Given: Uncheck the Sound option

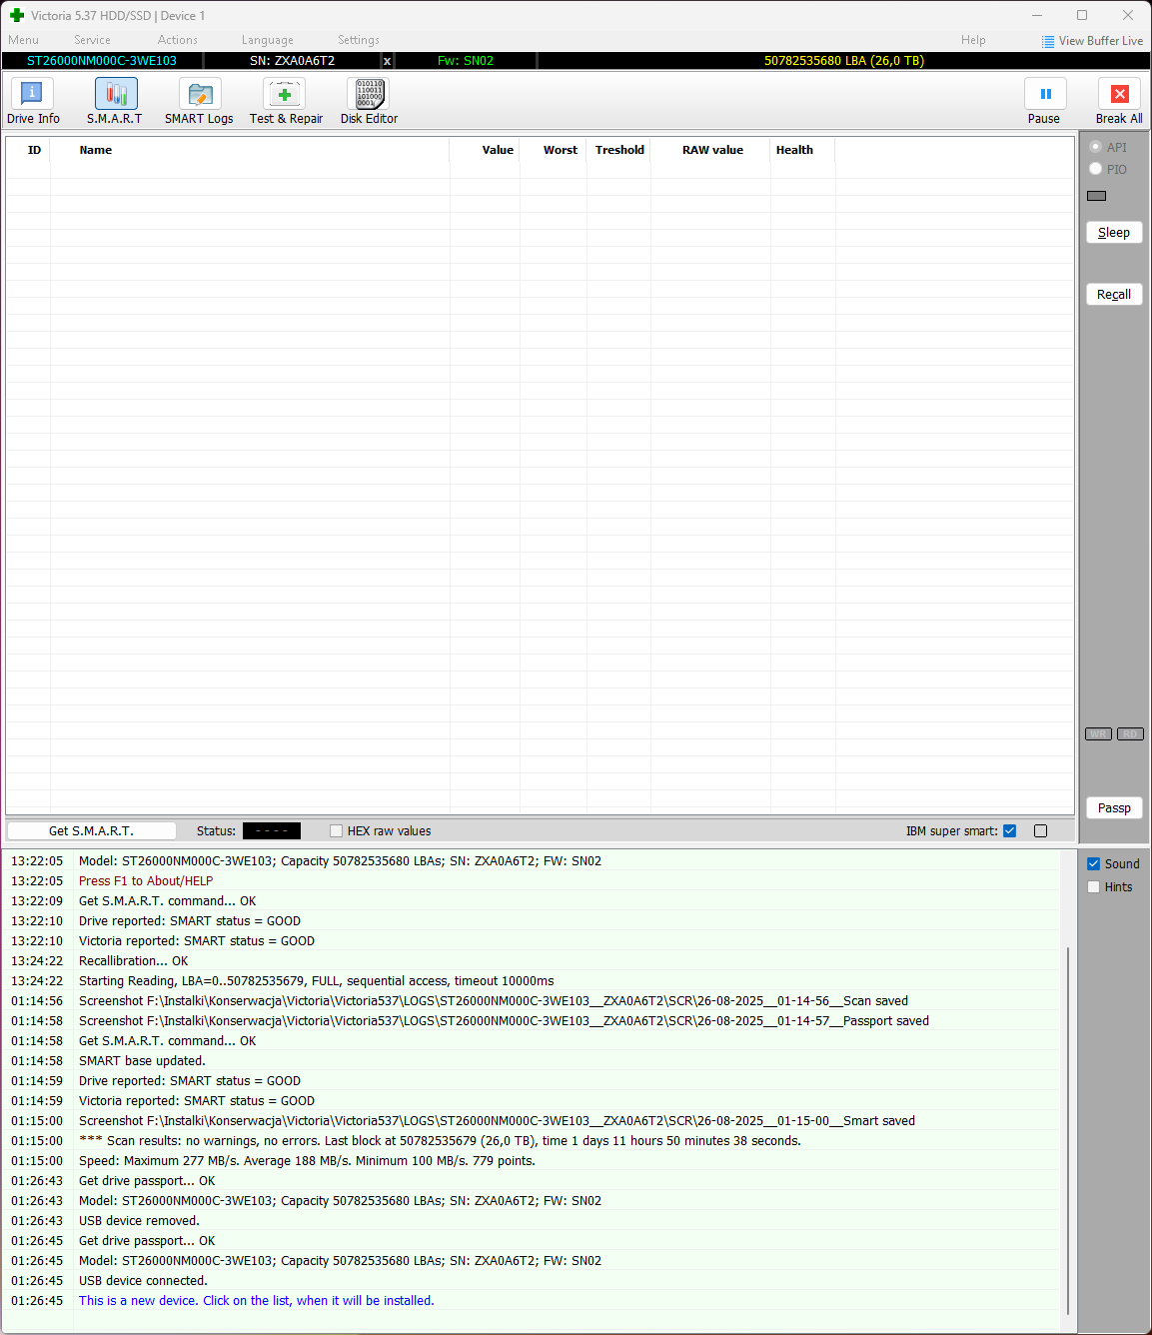Looking at the screenshot, I should click(x=1094, y=864).
